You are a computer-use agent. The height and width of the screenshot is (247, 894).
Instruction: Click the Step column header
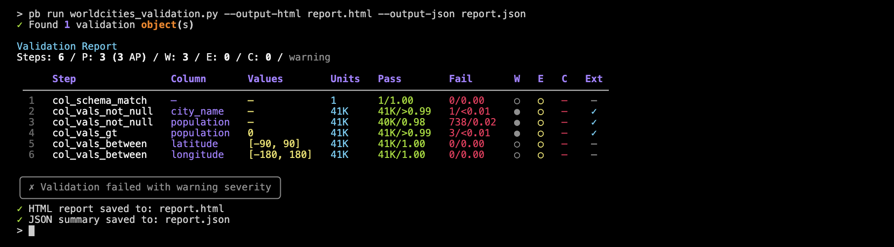(x=64, y=79)
